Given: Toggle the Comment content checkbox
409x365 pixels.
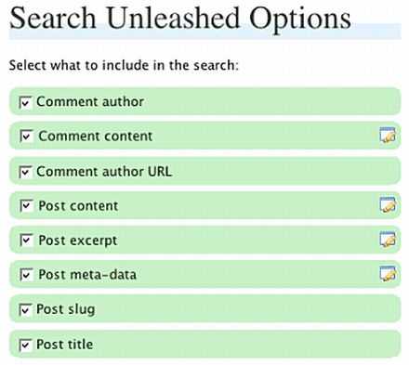Looking at the screenshot, I should pyautogui.click(x=26, y=137).
